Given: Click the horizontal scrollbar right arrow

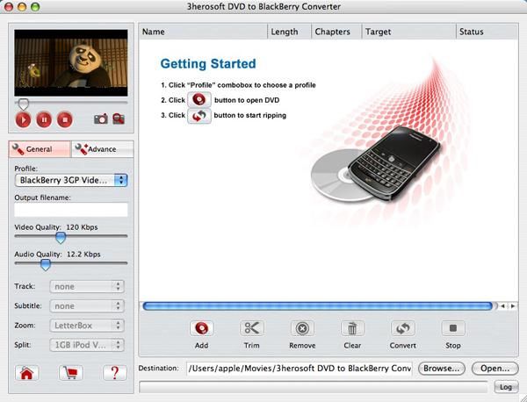Looking at the screenshot, I should pyautogui.click(x=513, y=306).
